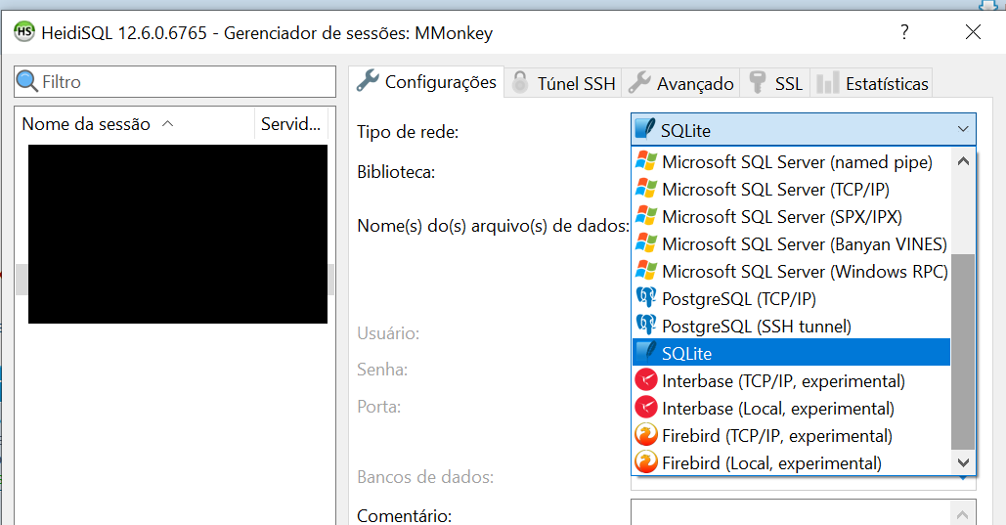Click the padlock icon on the Túnel SSH tab
The height and width of the screenshot is (525, 1006).
520,83
